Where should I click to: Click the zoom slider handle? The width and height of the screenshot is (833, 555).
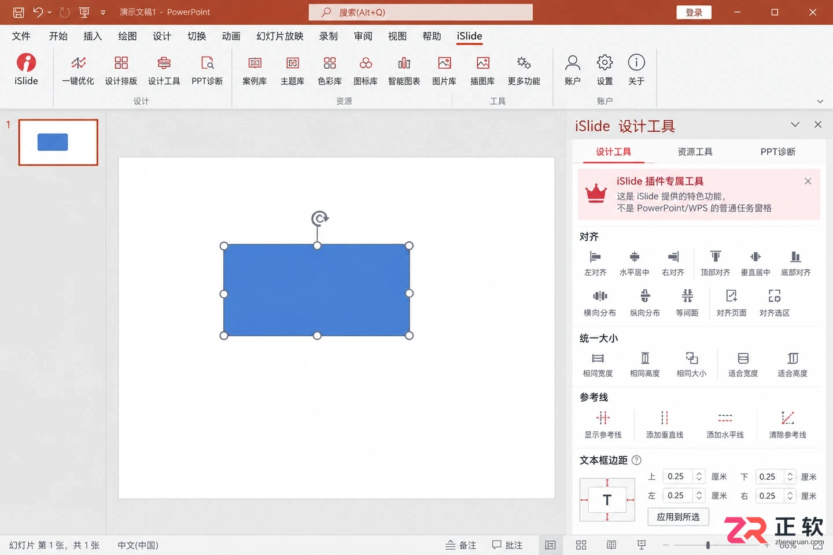click(x=708, y=545)
